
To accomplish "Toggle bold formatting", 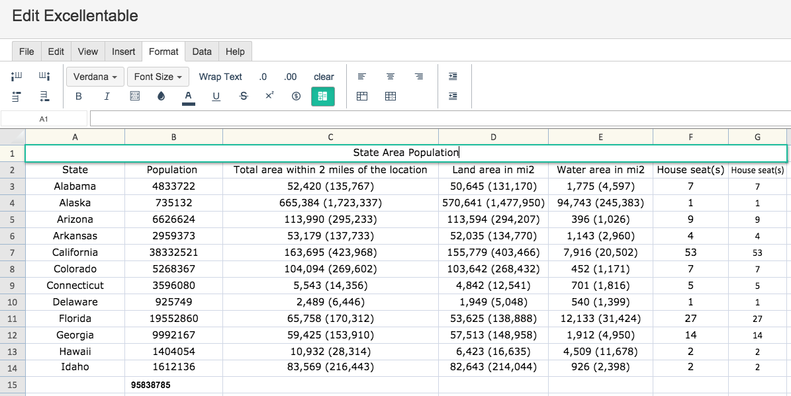I will click(x=78, y=97).
